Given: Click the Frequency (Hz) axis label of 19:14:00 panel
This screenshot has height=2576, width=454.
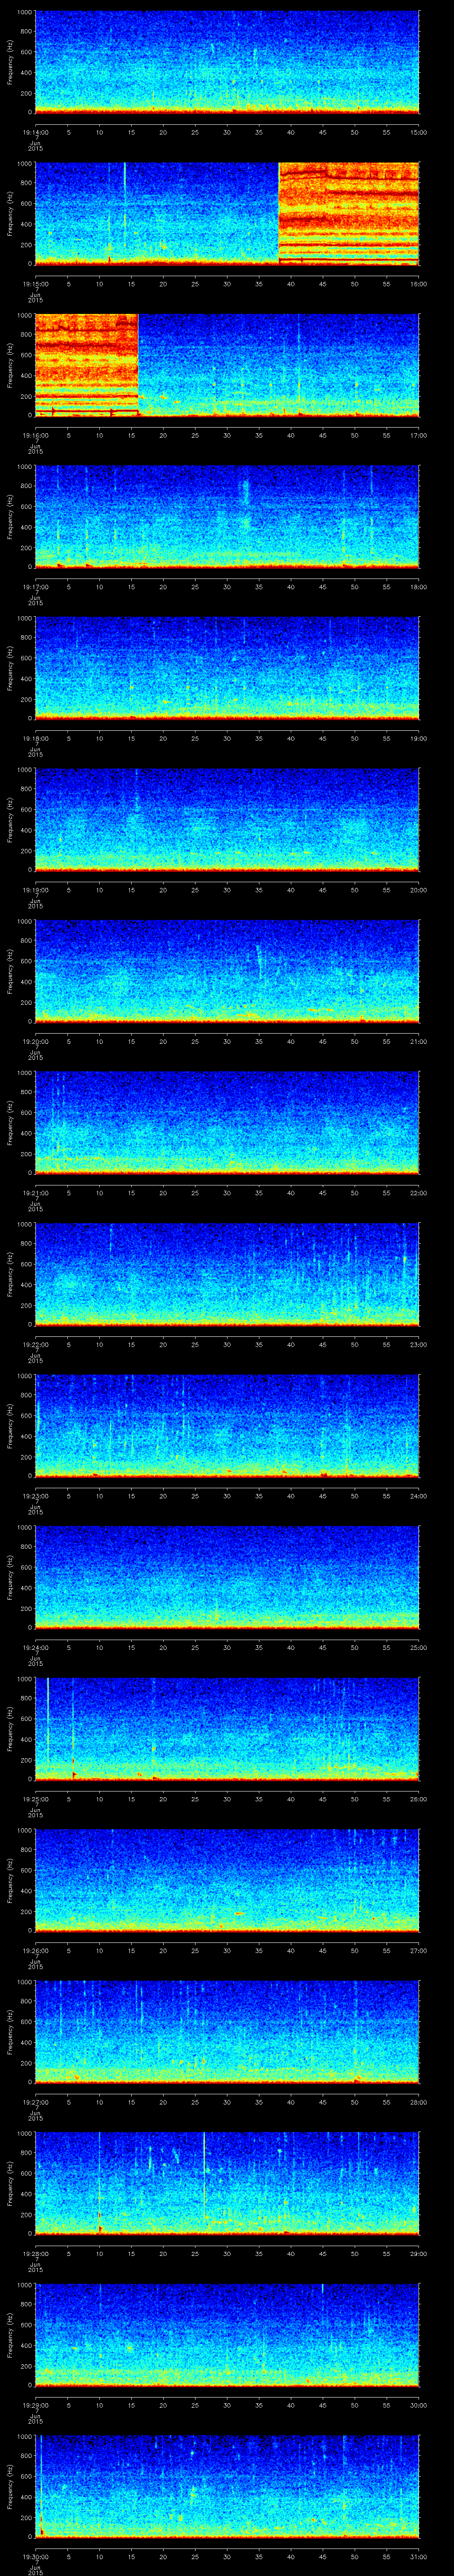Looking at the screenshot, I should [10, 62].
